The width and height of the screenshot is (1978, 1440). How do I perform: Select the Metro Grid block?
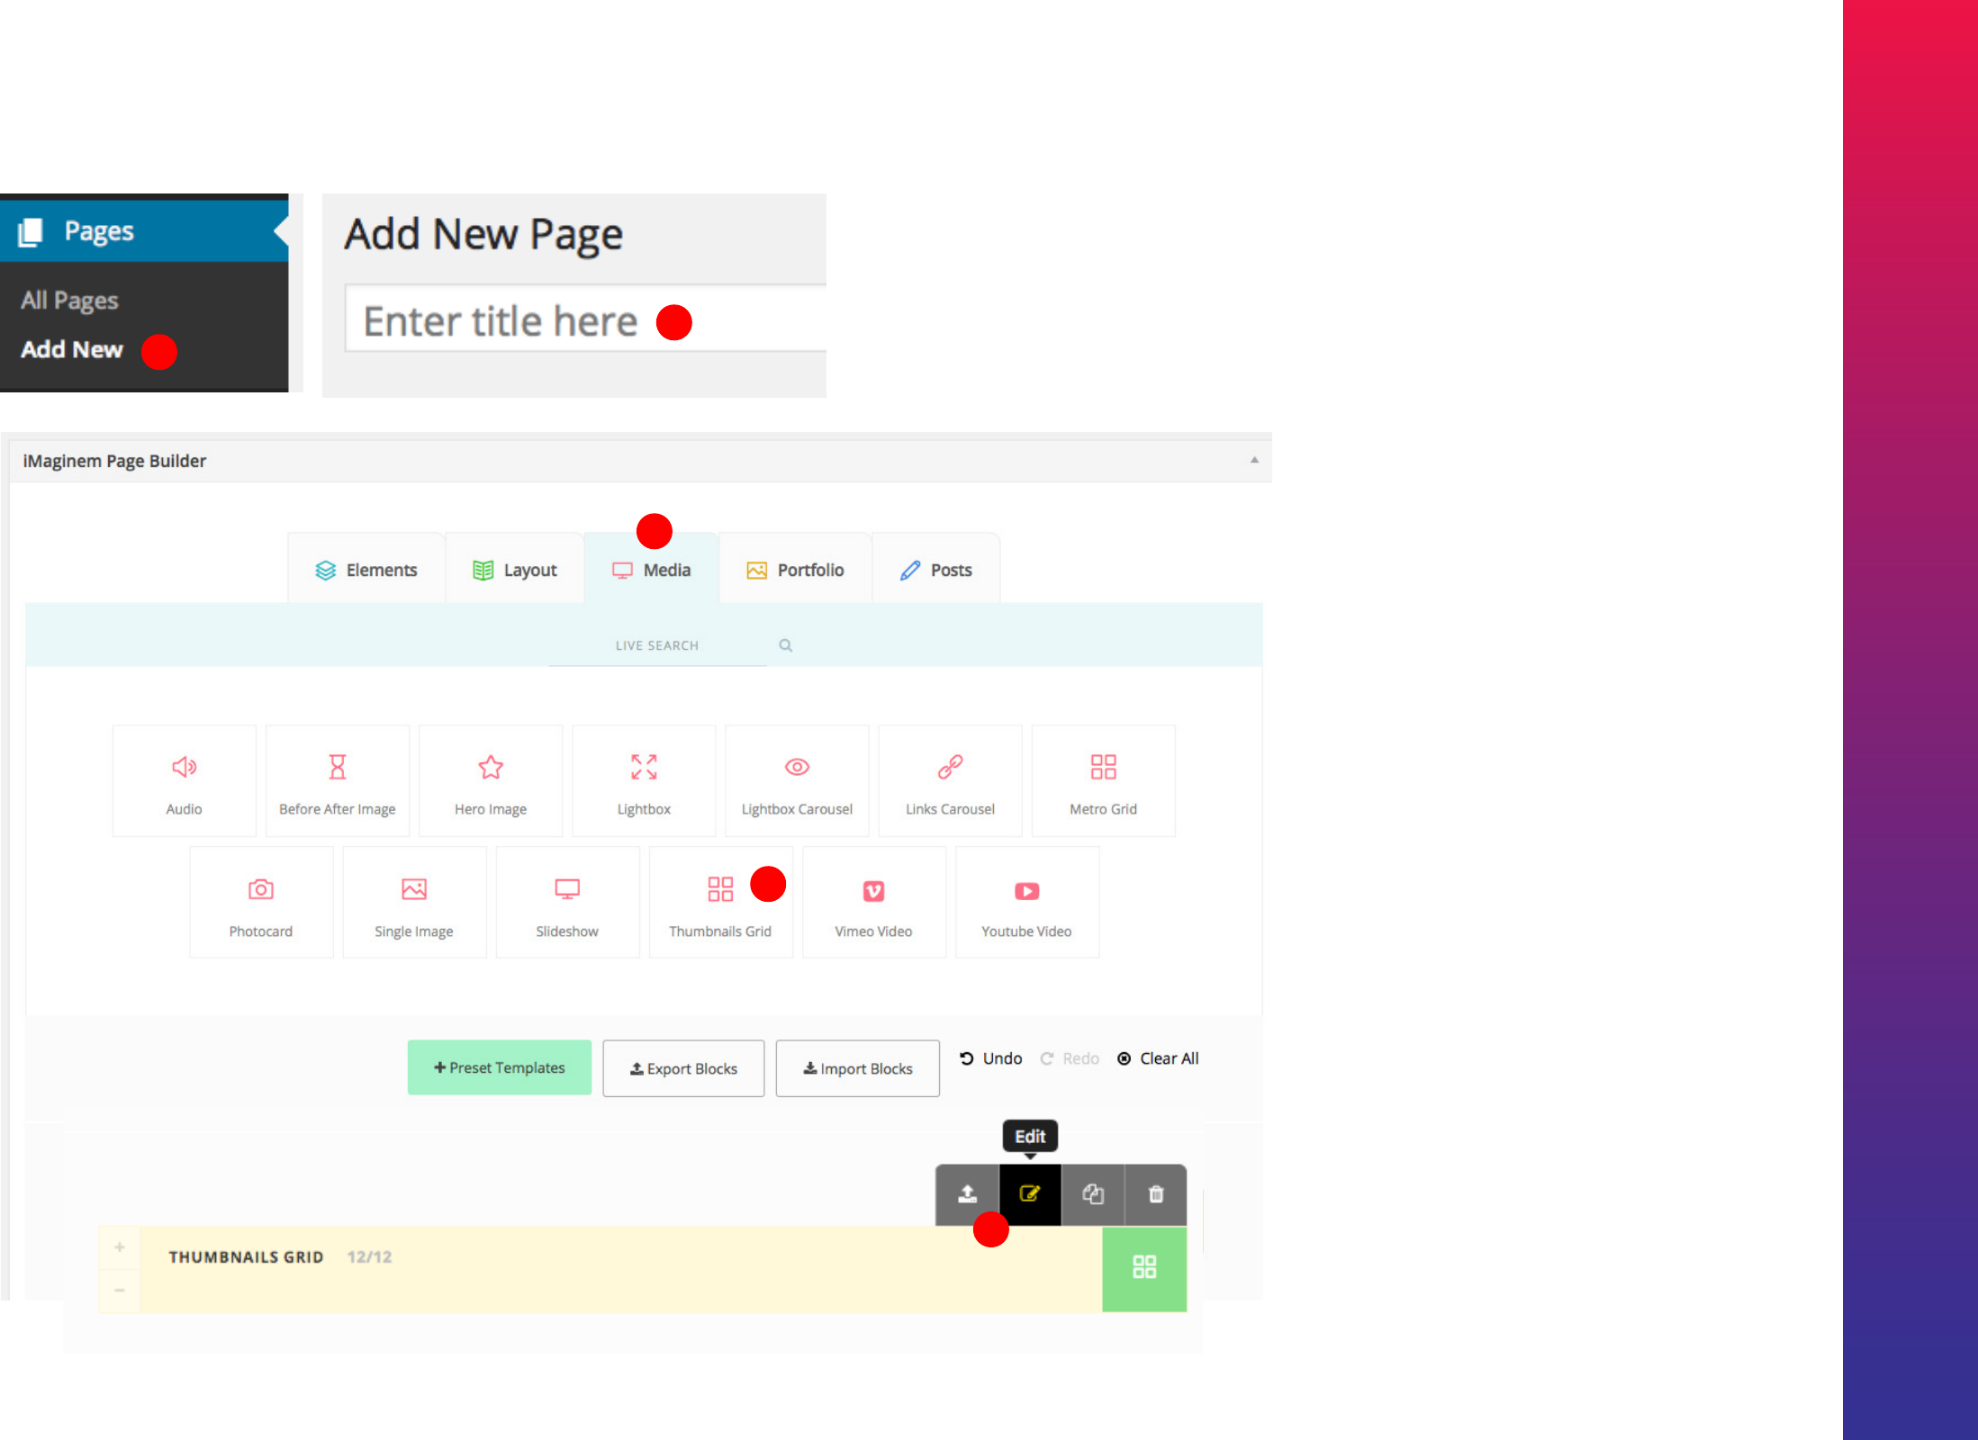1103,781
